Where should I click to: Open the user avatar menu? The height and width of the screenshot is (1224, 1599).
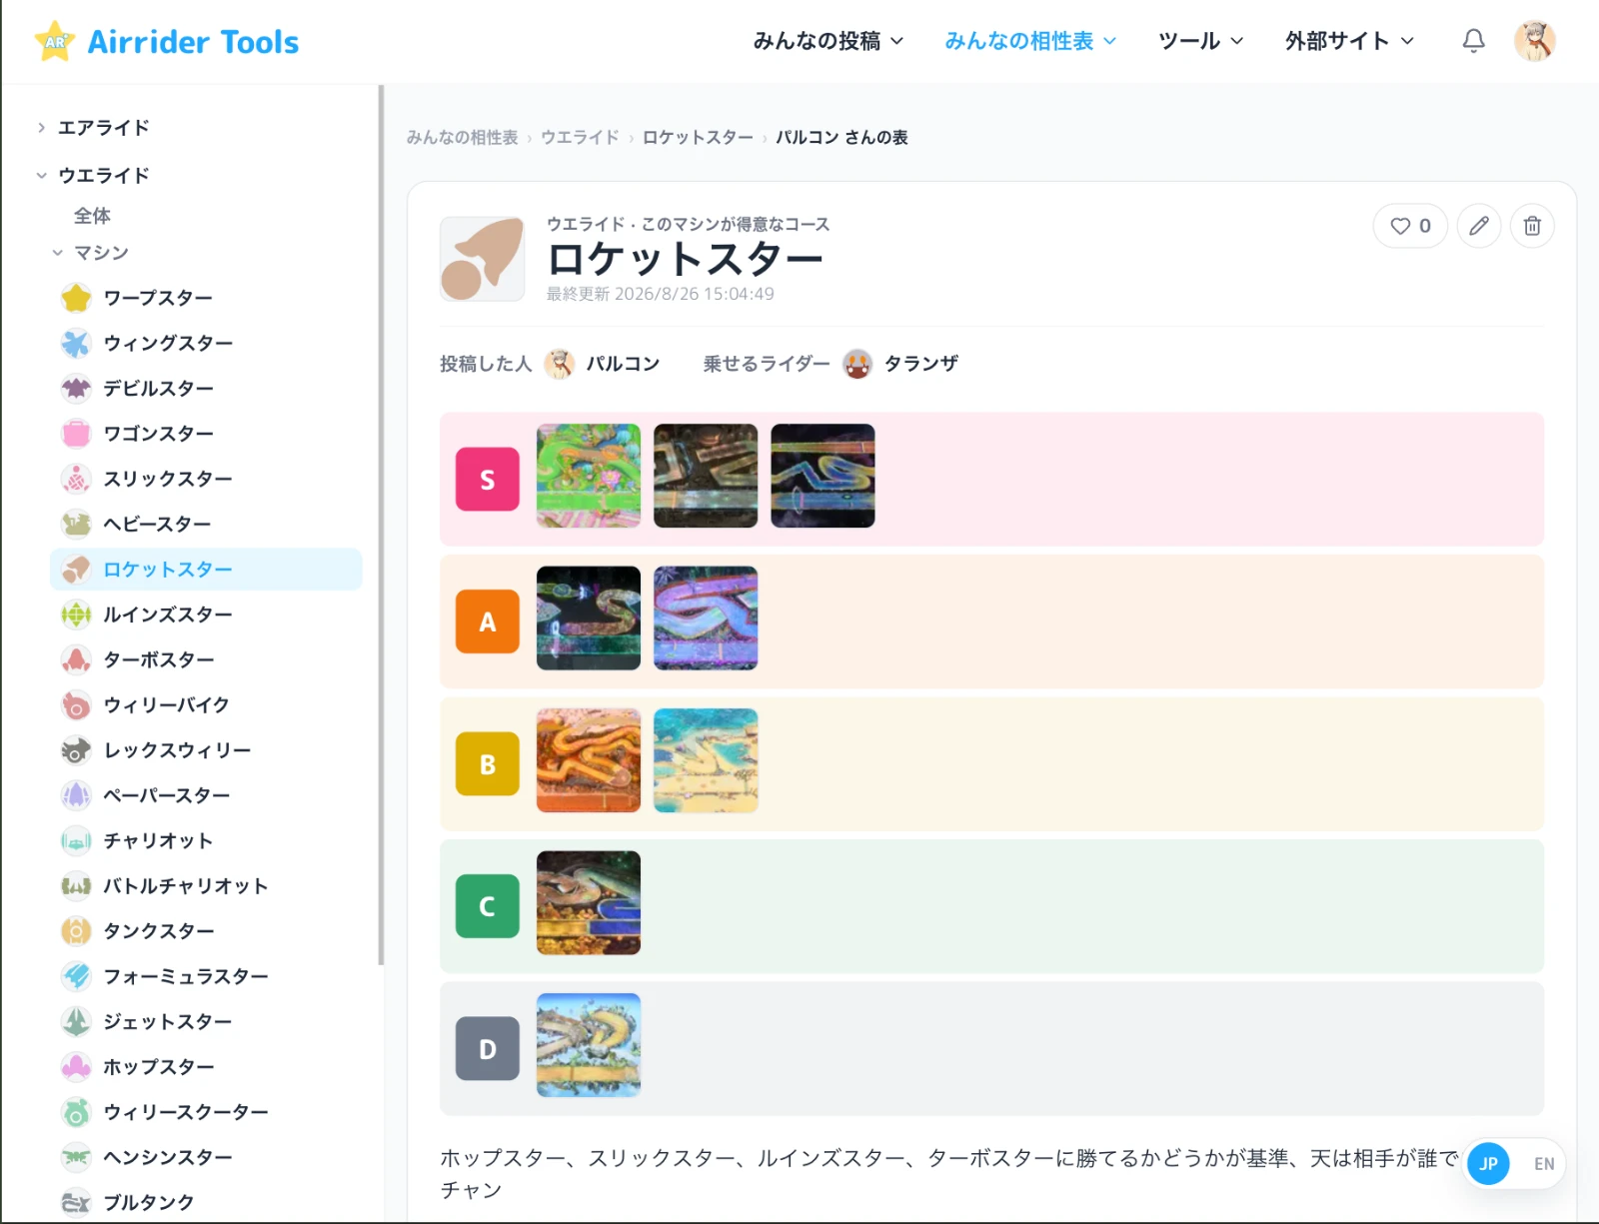1534,41
